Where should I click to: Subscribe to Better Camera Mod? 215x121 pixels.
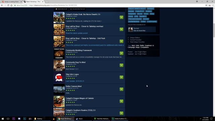click(x=121, y=89)
